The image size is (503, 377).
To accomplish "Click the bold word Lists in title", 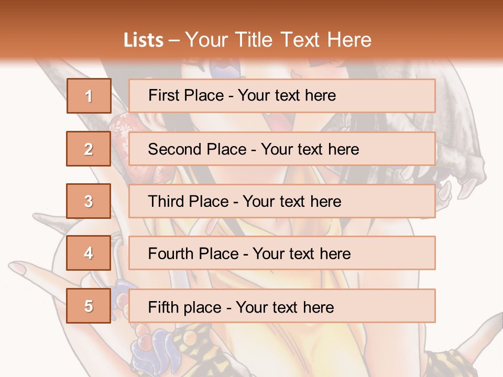I will click(143, 40).
